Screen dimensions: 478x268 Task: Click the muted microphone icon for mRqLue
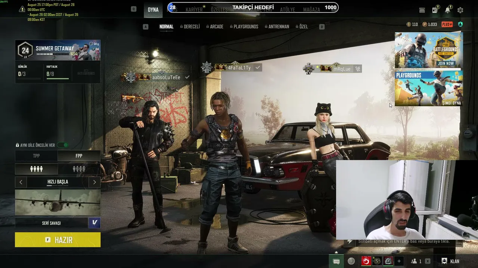pos(357,69)
